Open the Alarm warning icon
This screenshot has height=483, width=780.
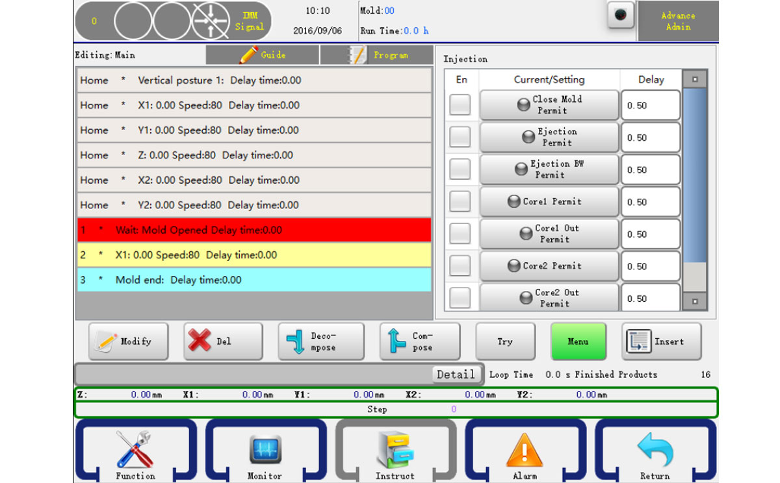(525, 451)
